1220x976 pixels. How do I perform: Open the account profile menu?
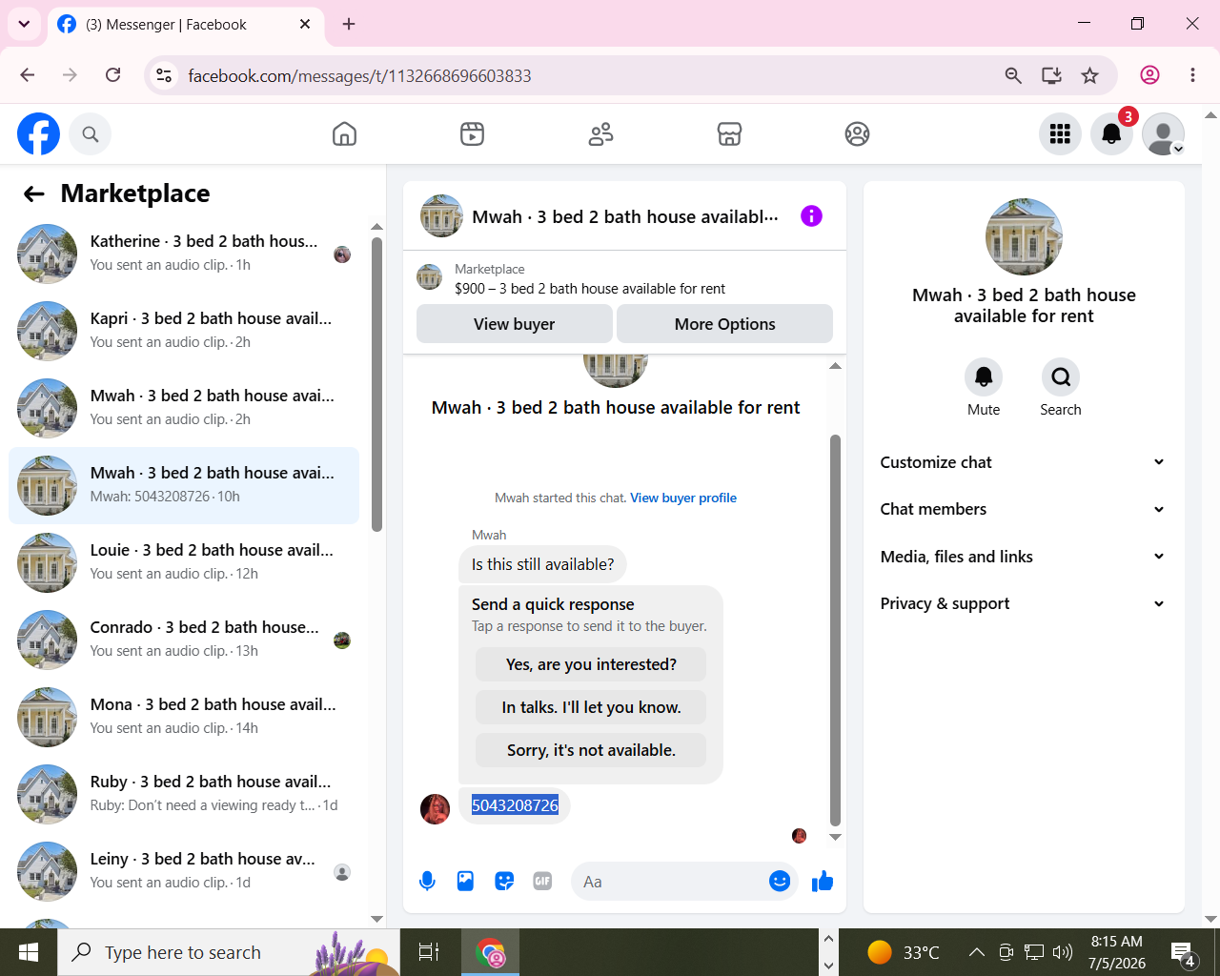[1163, 134]
